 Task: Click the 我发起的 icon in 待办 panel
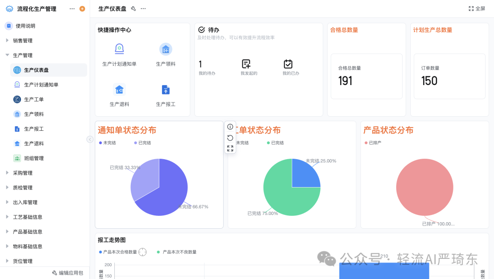(x=247, y=64)
